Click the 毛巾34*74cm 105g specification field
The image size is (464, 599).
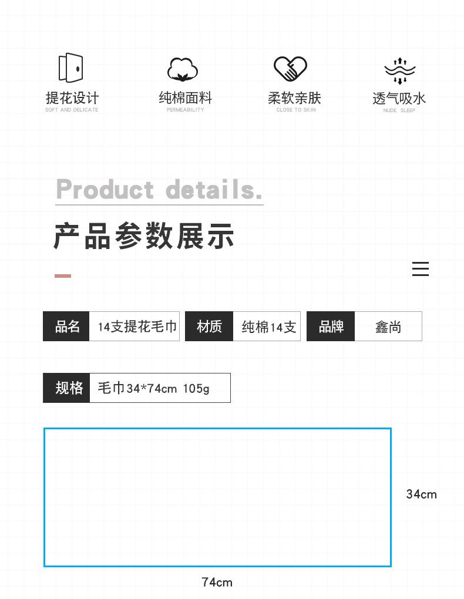coord(160,388)
